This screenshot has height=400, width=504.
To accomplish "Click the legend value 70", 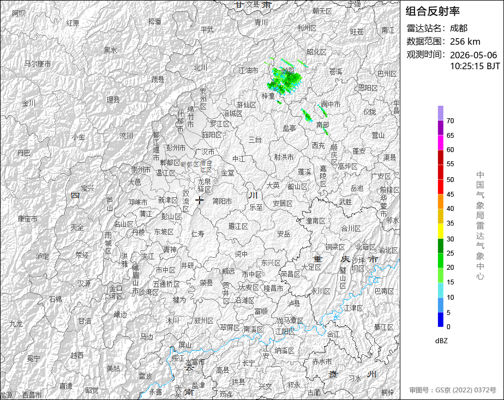I will 451,120.
